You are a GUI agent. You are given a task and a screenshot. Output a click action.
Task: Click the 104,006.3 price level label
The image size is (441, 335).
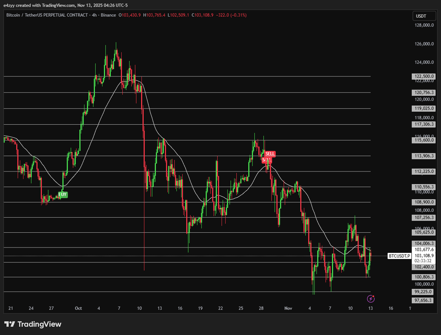click(x=424, y=244)
